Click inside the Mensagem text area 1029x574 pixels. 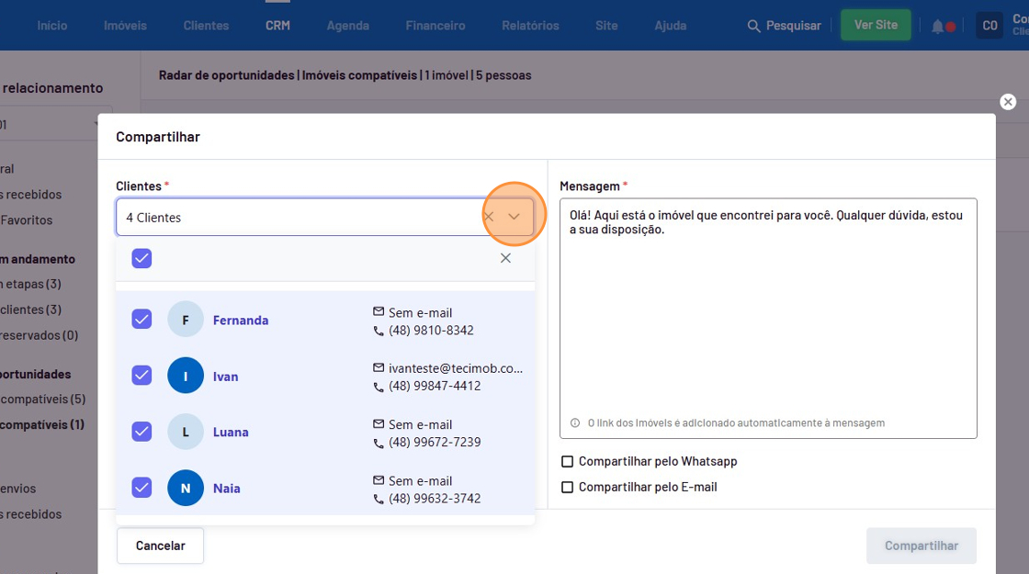(767, 321)
